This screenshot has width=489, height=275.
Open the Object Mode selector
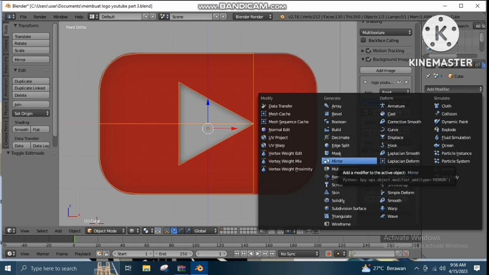click(x=106, y=231)
